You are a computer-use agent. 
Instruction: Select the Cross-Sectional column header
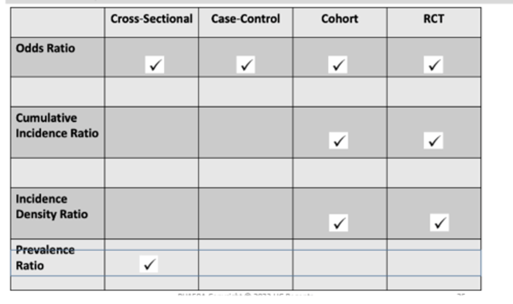coord(151,19)
